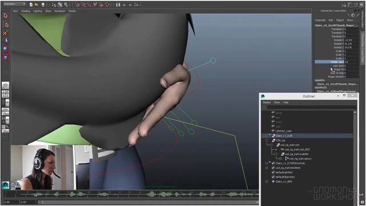
Task: Expand the highlighted Claire_v1 row in Outliner
Action: click(267, 136)
